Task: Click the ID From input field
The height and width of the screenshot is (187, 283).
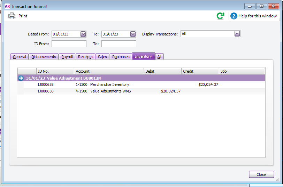Action: pyautogui.click(x=69, y=44)
